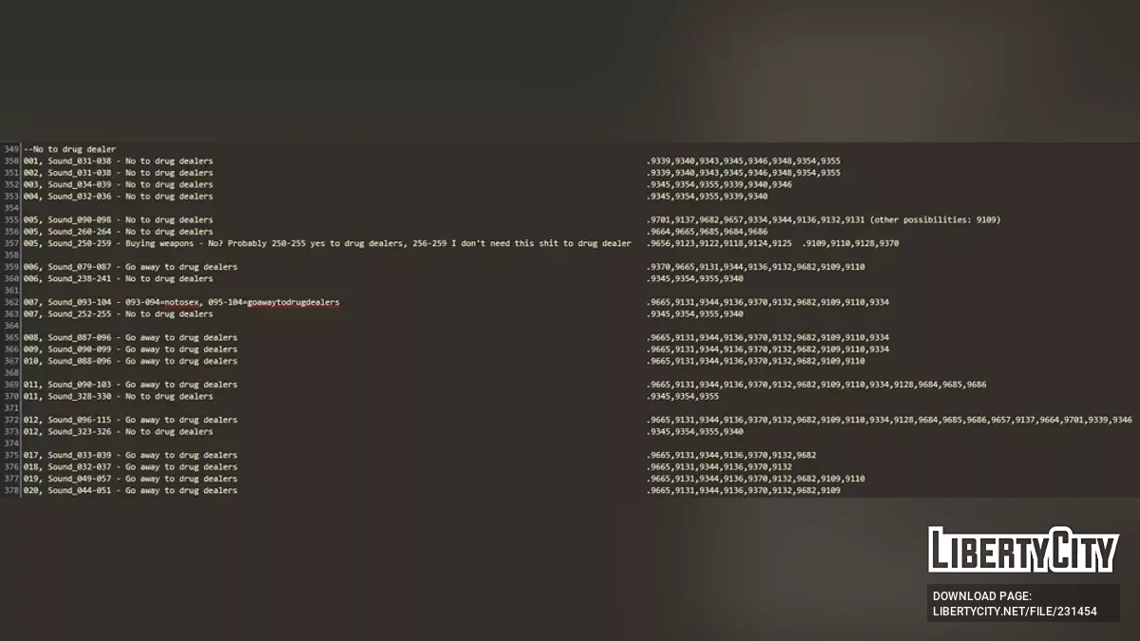1140x641 pixels.
Task: Click line number 378 in the gutter
Action: pos(10,490)
